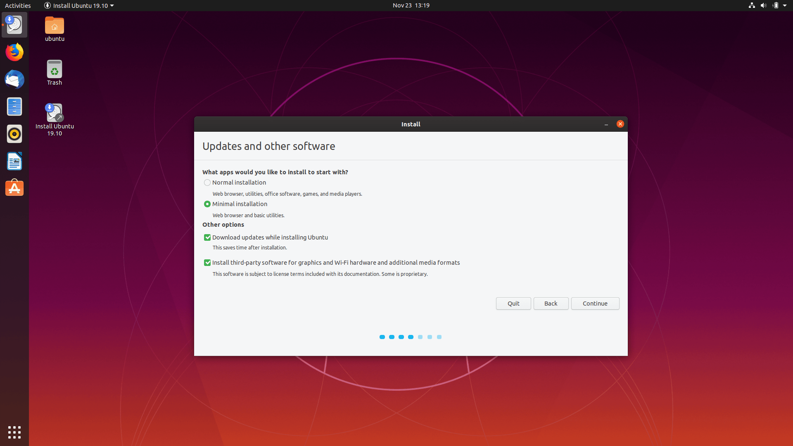This screenshot has width=793, height=446.
Task: Show Applications grid button
Action: point(14,432)
